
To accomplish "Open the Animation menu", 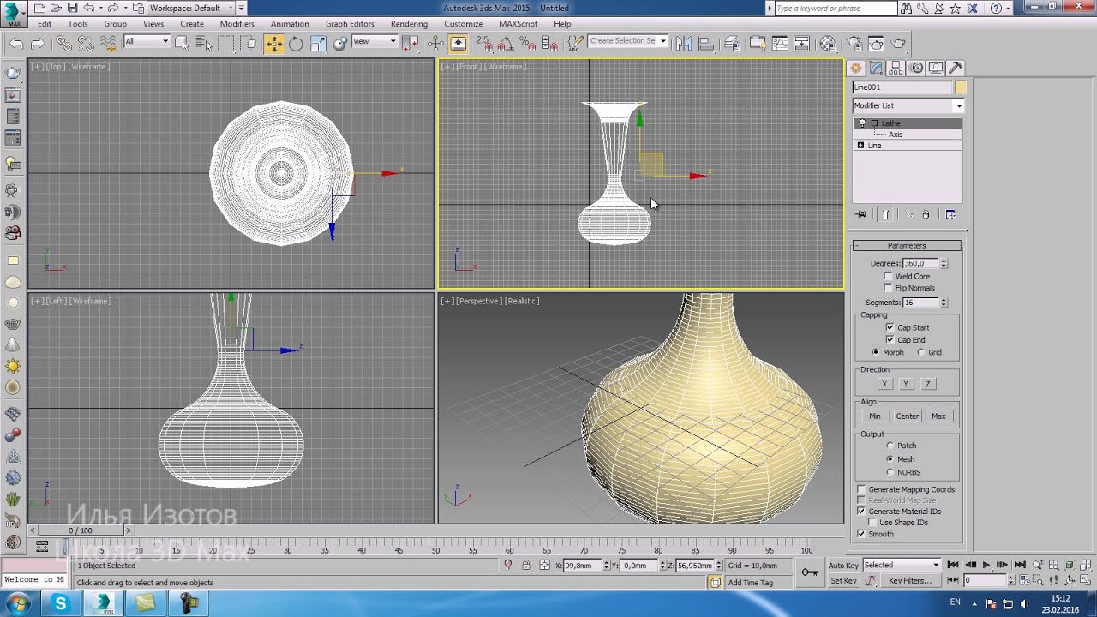I will 290,24.
